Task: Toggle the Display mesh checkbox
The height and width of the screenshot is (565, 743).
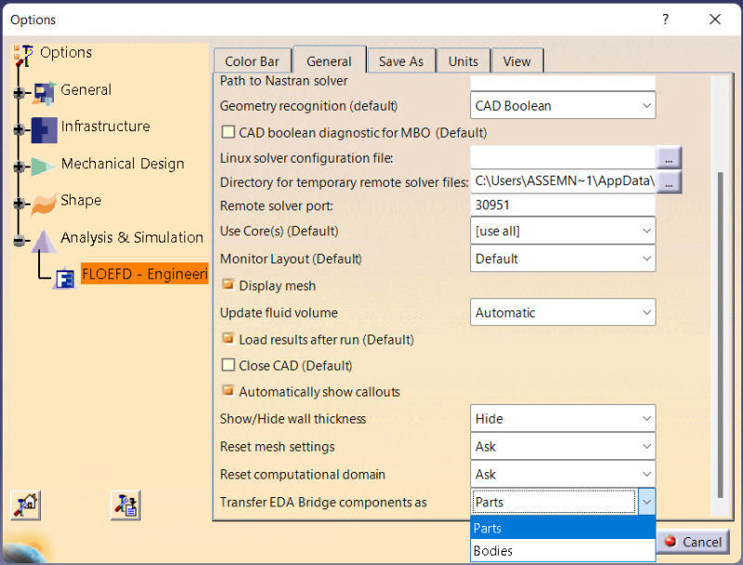Action: click(228, 285)
